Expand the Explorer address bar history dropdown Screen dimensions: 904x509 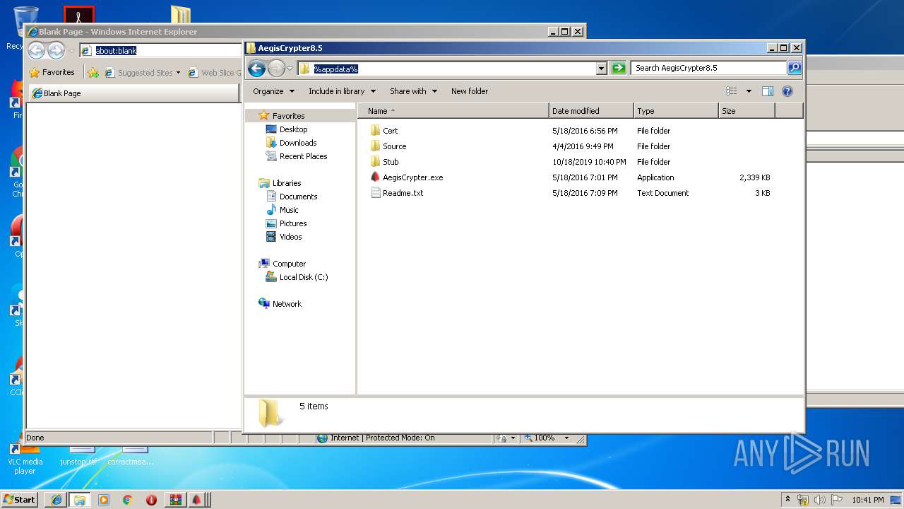[602, 68]
